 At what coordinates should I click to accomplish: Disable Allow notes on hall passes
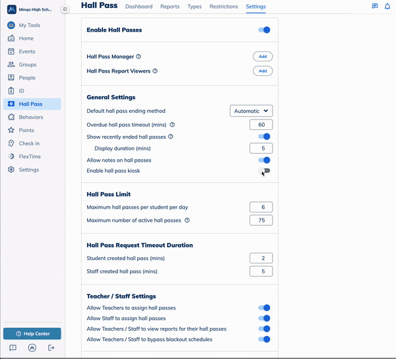pos(264,160)
